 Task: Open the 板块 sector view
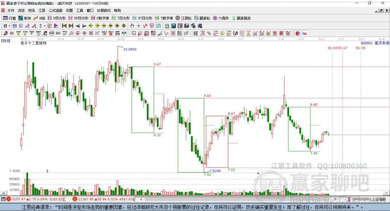pyautogui.click(x=25, y=18)
